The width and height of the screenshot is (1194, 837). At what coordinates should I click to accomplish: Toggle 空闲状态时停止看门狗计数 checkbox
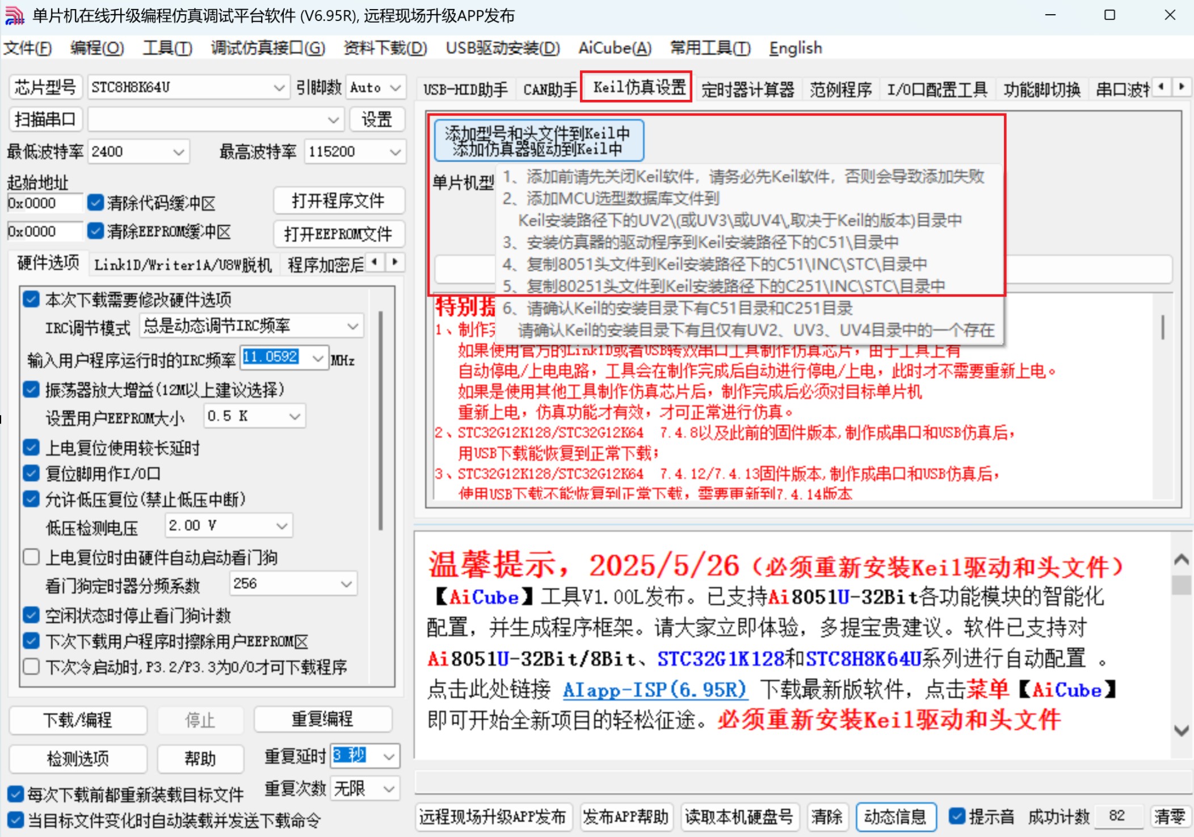31,615
